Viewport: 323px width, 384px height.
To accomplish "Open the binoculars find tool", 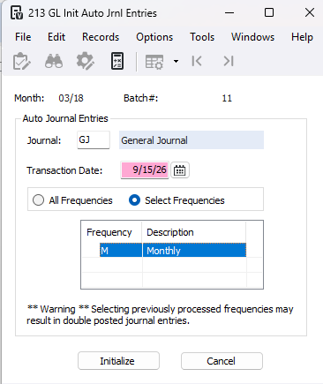I will [54, 61].
